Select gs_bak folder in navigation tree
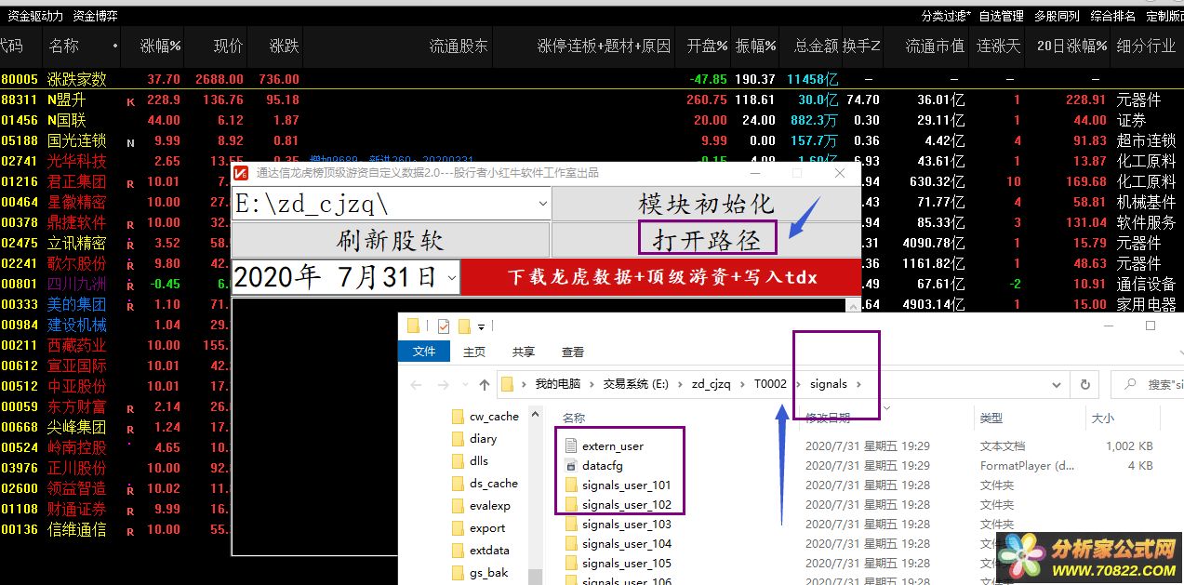Screen dimensions: 1184x585 click(x=488, y=573)
